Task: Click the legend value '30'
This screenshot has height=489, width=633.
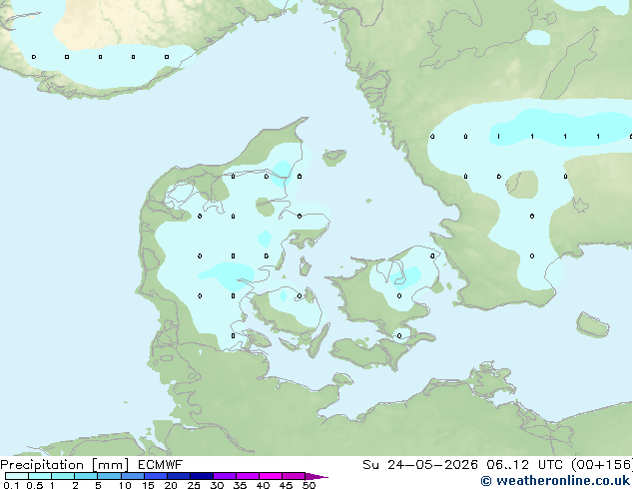Action: point(217,485)
